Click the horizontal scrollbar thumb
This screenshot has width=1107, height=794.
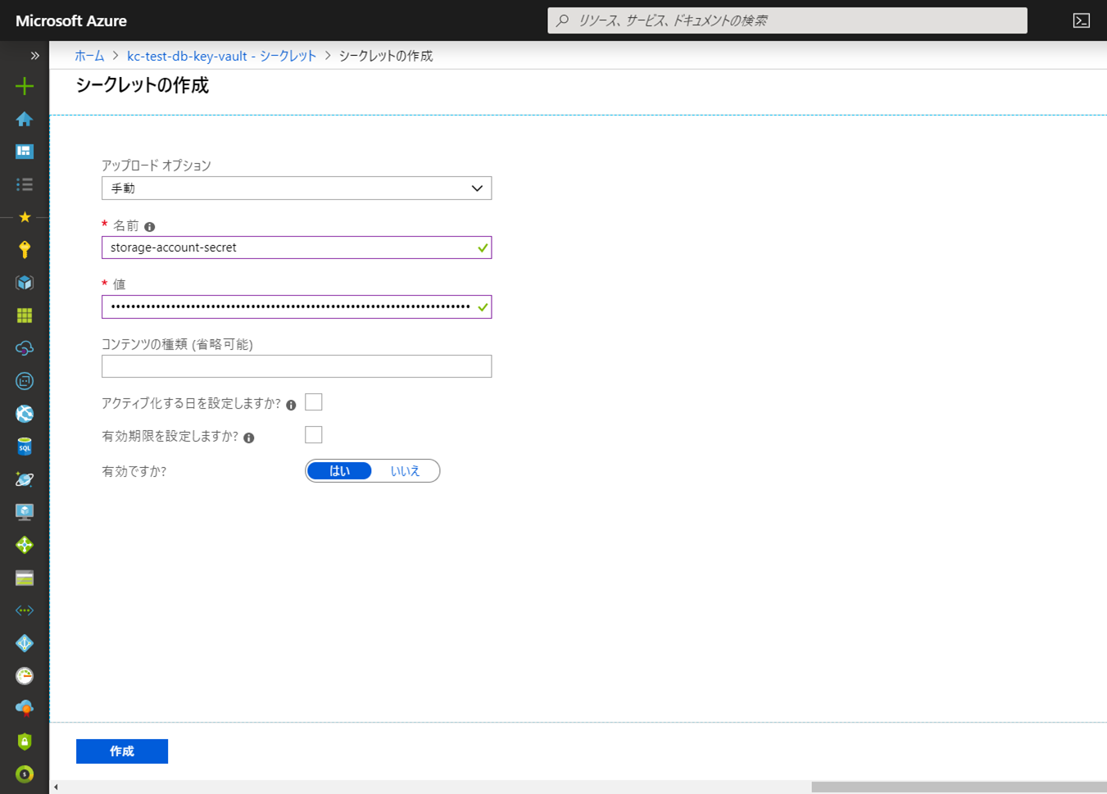tap(959, 787)
